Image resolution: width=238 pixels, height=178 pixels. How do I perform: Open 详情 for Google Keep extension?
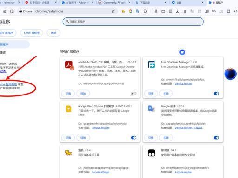coord(68,138)
